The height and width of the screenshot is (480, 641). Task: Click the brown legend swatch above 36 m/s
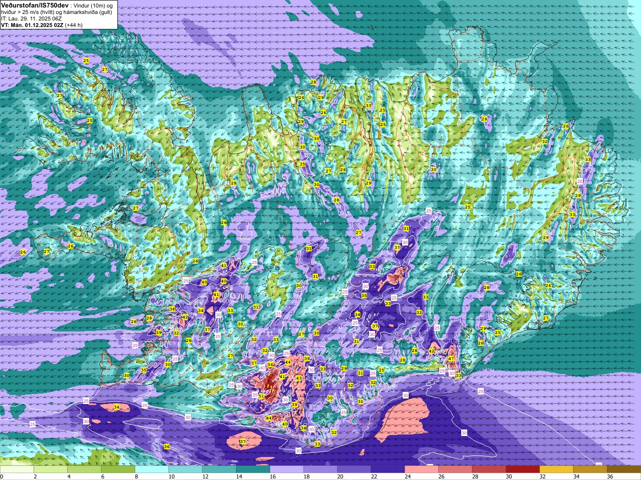[x=624, y=469]
